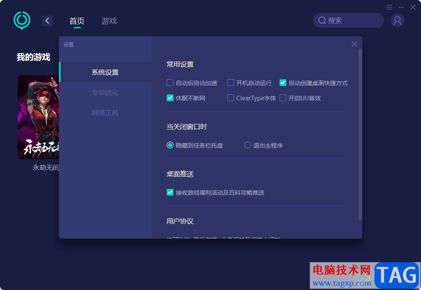This screenshot has height=290, width=421.
Task: Switch to the 首页 tab
Action: tap(77, 21)
